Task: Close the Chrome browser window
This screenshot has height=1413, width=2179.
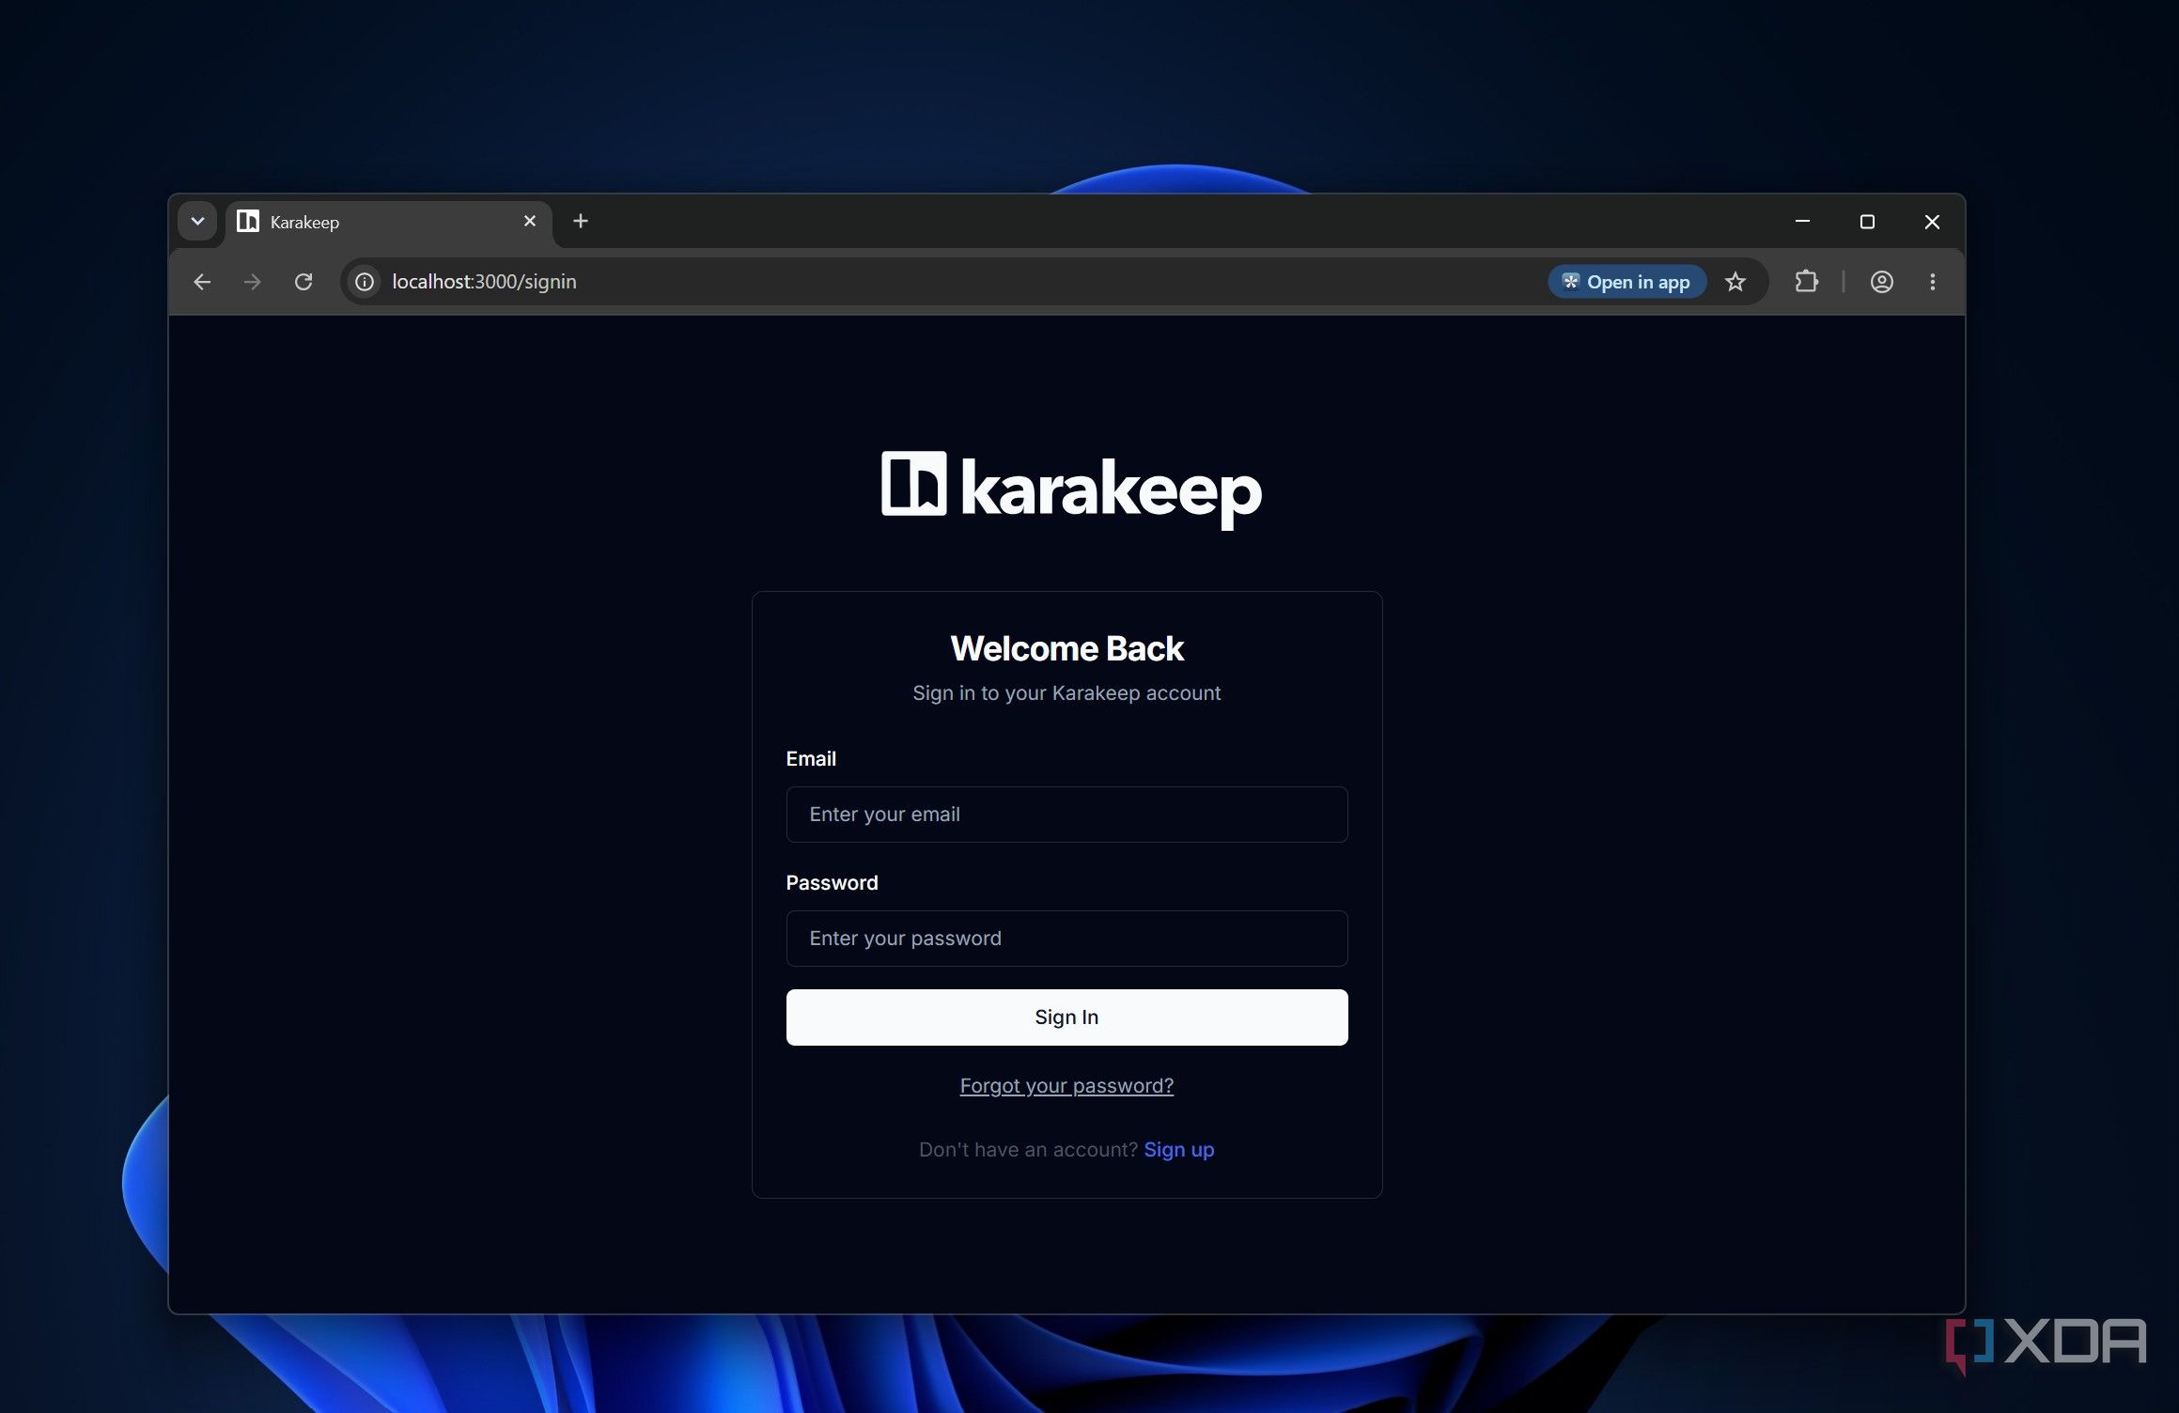Action: tap(1932, 222)
